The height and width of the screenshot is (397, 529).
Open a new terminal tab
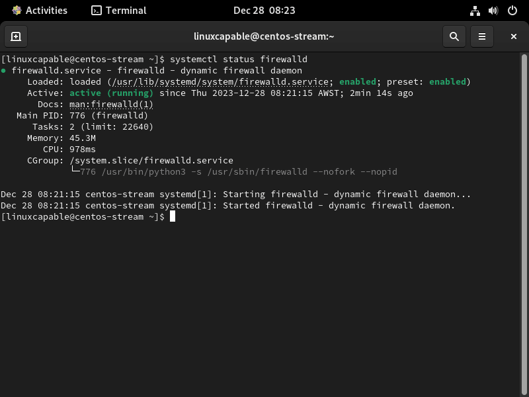[x=17, y=36]
